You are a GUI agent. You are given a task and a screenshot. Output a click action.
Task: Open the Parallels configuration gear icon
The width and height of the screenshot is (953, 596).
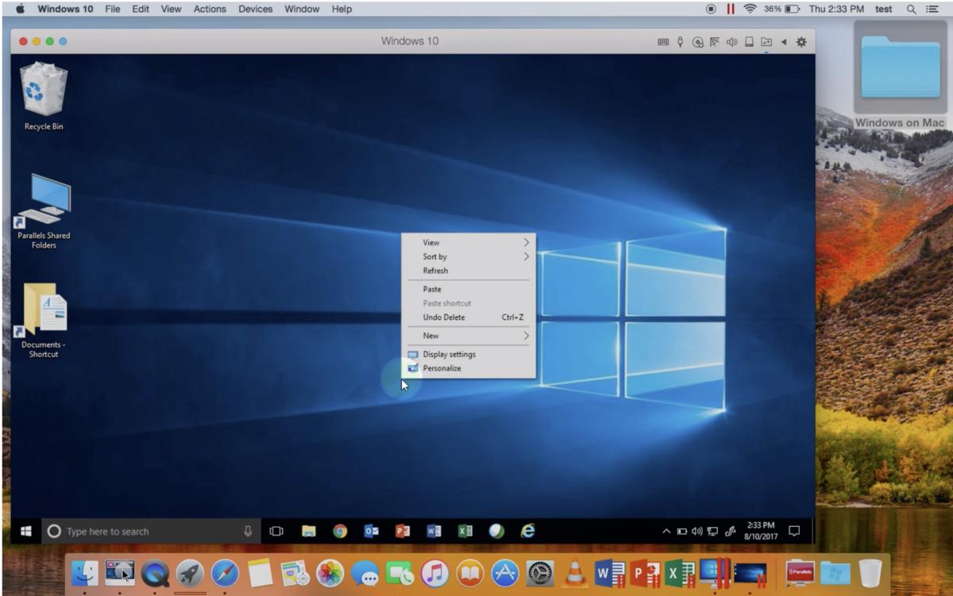801,42
